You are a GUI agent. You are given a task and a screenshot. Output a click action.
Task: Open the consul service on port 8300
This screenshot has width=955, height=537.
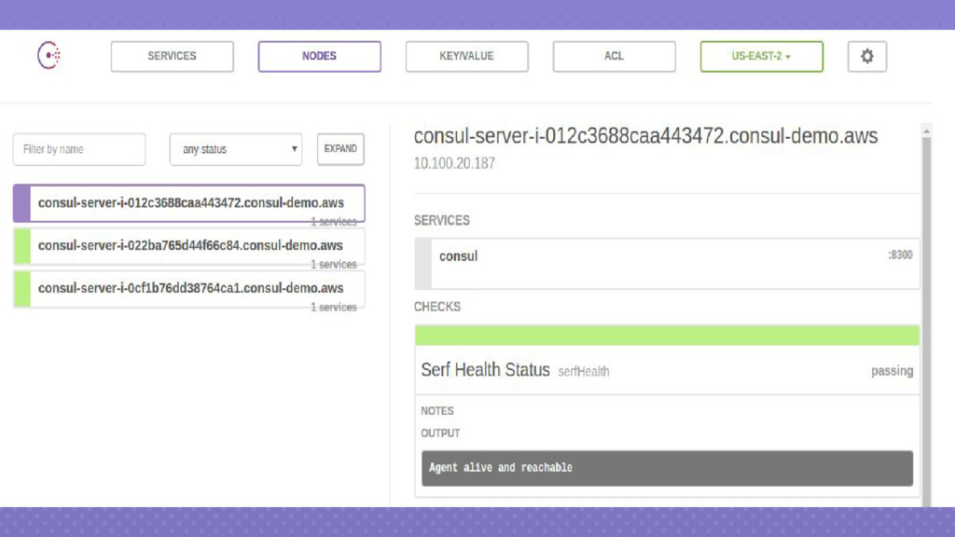click(x=667, y=263)
